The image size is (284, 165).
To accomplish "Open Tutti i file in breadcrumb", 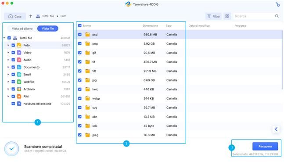I will coord(48,16).
